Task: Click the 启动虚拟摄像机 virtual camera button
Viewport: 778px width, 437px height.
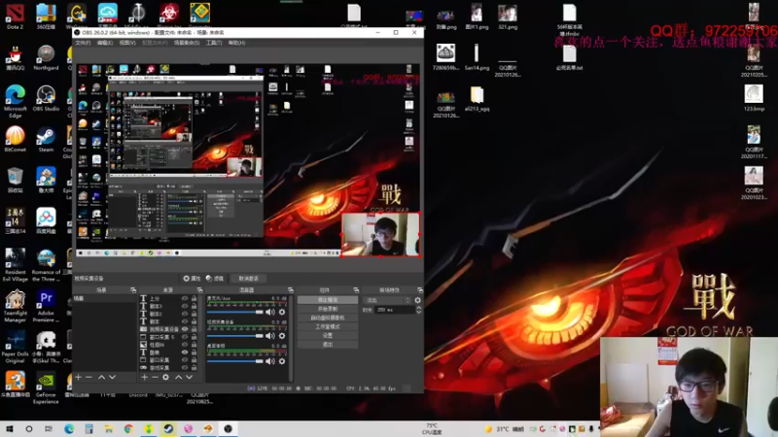Action: (328, 318)
